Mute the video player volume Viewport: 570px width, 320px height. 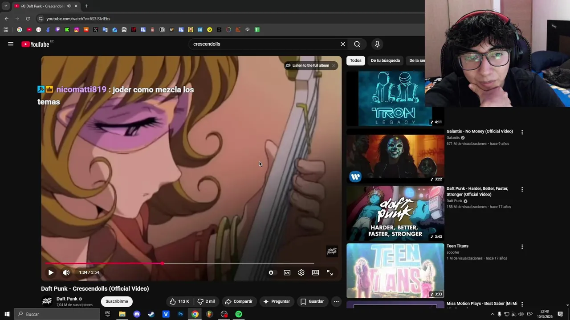pos(66,272)
